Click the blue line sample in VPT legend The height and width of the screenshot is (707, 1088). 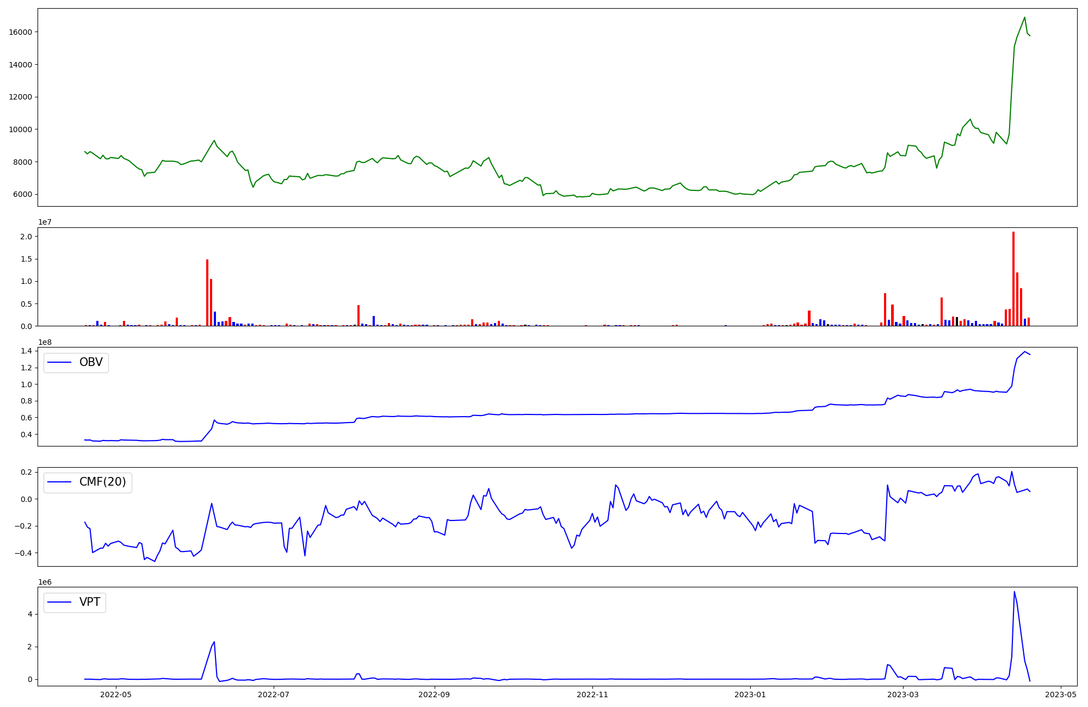60,602
